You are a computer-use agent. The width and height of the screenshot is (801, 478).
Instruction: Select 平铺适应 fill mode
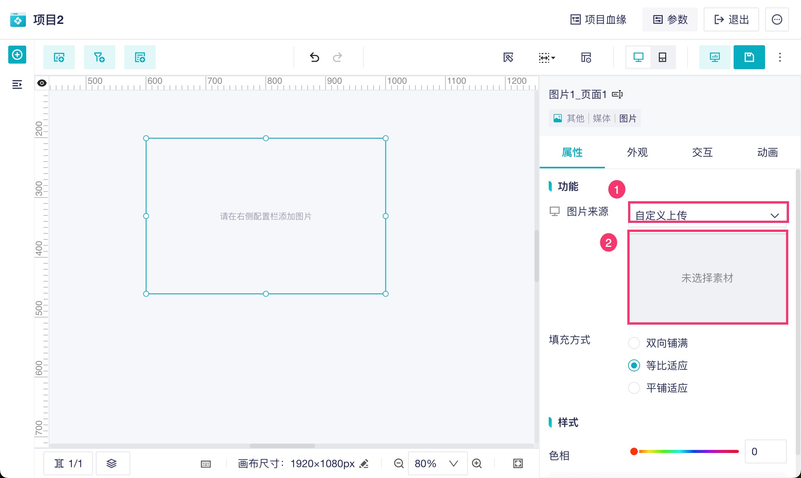tap(634, 388)
